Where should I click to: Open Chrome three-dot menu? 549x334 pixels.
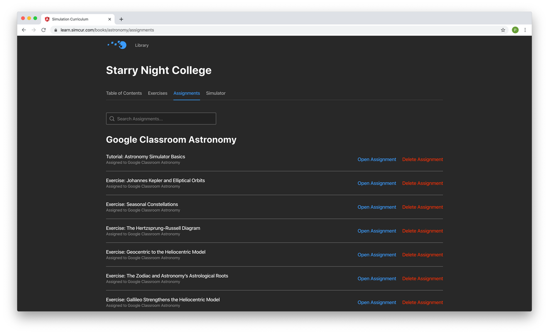coord(525,30)
